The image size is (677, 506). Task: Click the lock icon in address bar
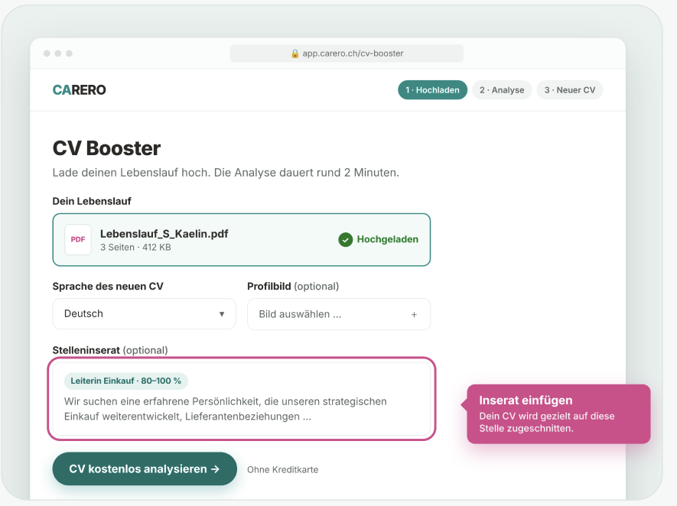[295, 54]
